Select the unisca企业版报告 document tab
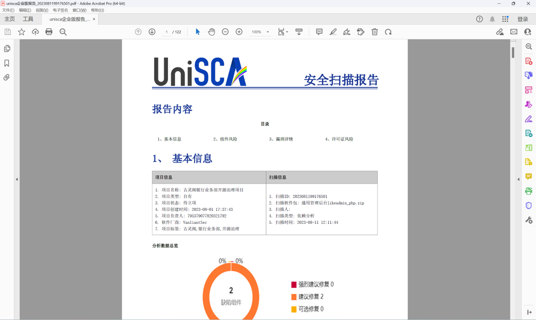Image resolution: width=536 pixels, height=320 pixels. click(69, 19)
